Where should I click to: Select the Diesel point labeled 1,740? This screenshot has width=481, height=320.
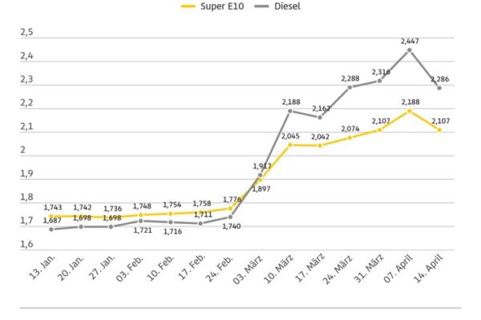point(231,217)
